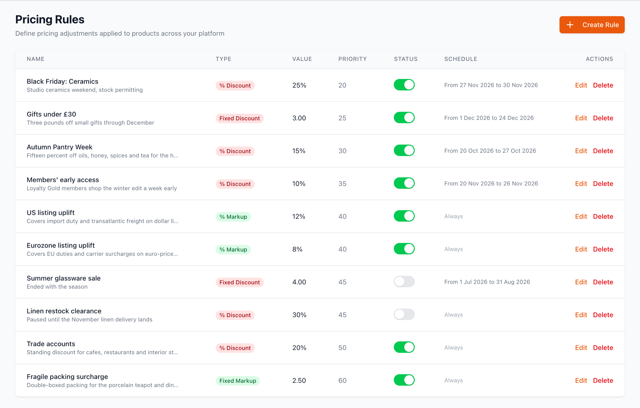640x408 pixels.
Task: Disable the Black Friday: Ceramics rule toggle
Action: [404, 85]
